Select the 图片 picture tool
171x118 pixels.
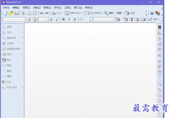click(7, 60)
